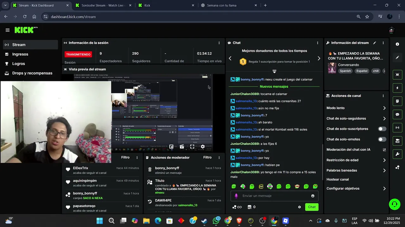The width and height of the screenshot is (405, 227).
Task: Open Información del stream options menu
Action: pyautogui.click(x=383, y=43)
